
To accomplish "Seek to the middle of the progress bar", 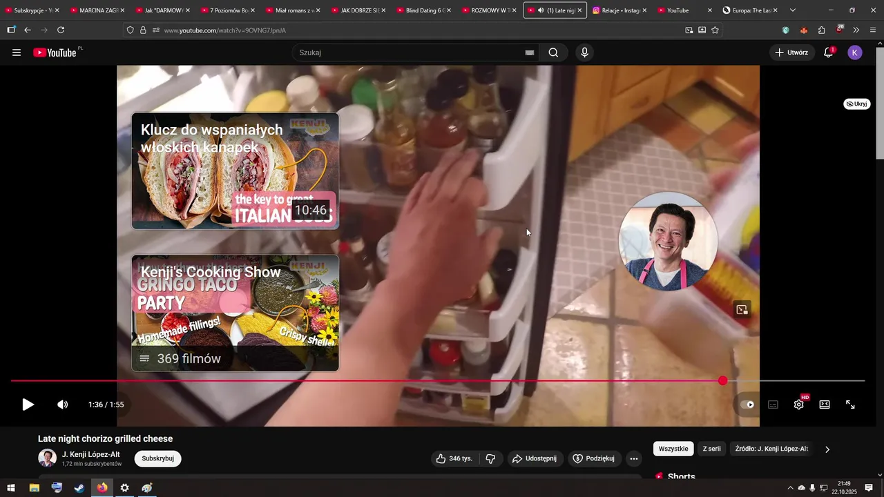I will 438,381.
